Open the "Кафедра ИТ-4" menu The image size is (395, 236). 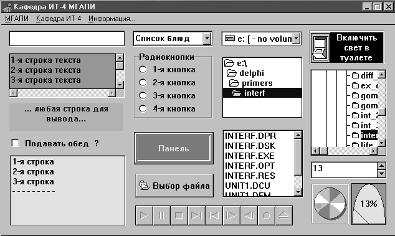pos(59,19)
